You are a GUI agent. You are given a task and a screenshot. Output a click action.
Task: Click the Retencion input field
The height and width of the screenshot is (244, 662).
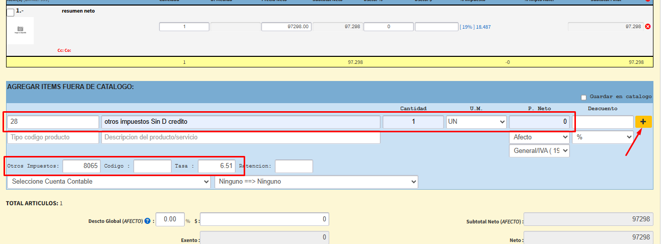tap(294, 166)
